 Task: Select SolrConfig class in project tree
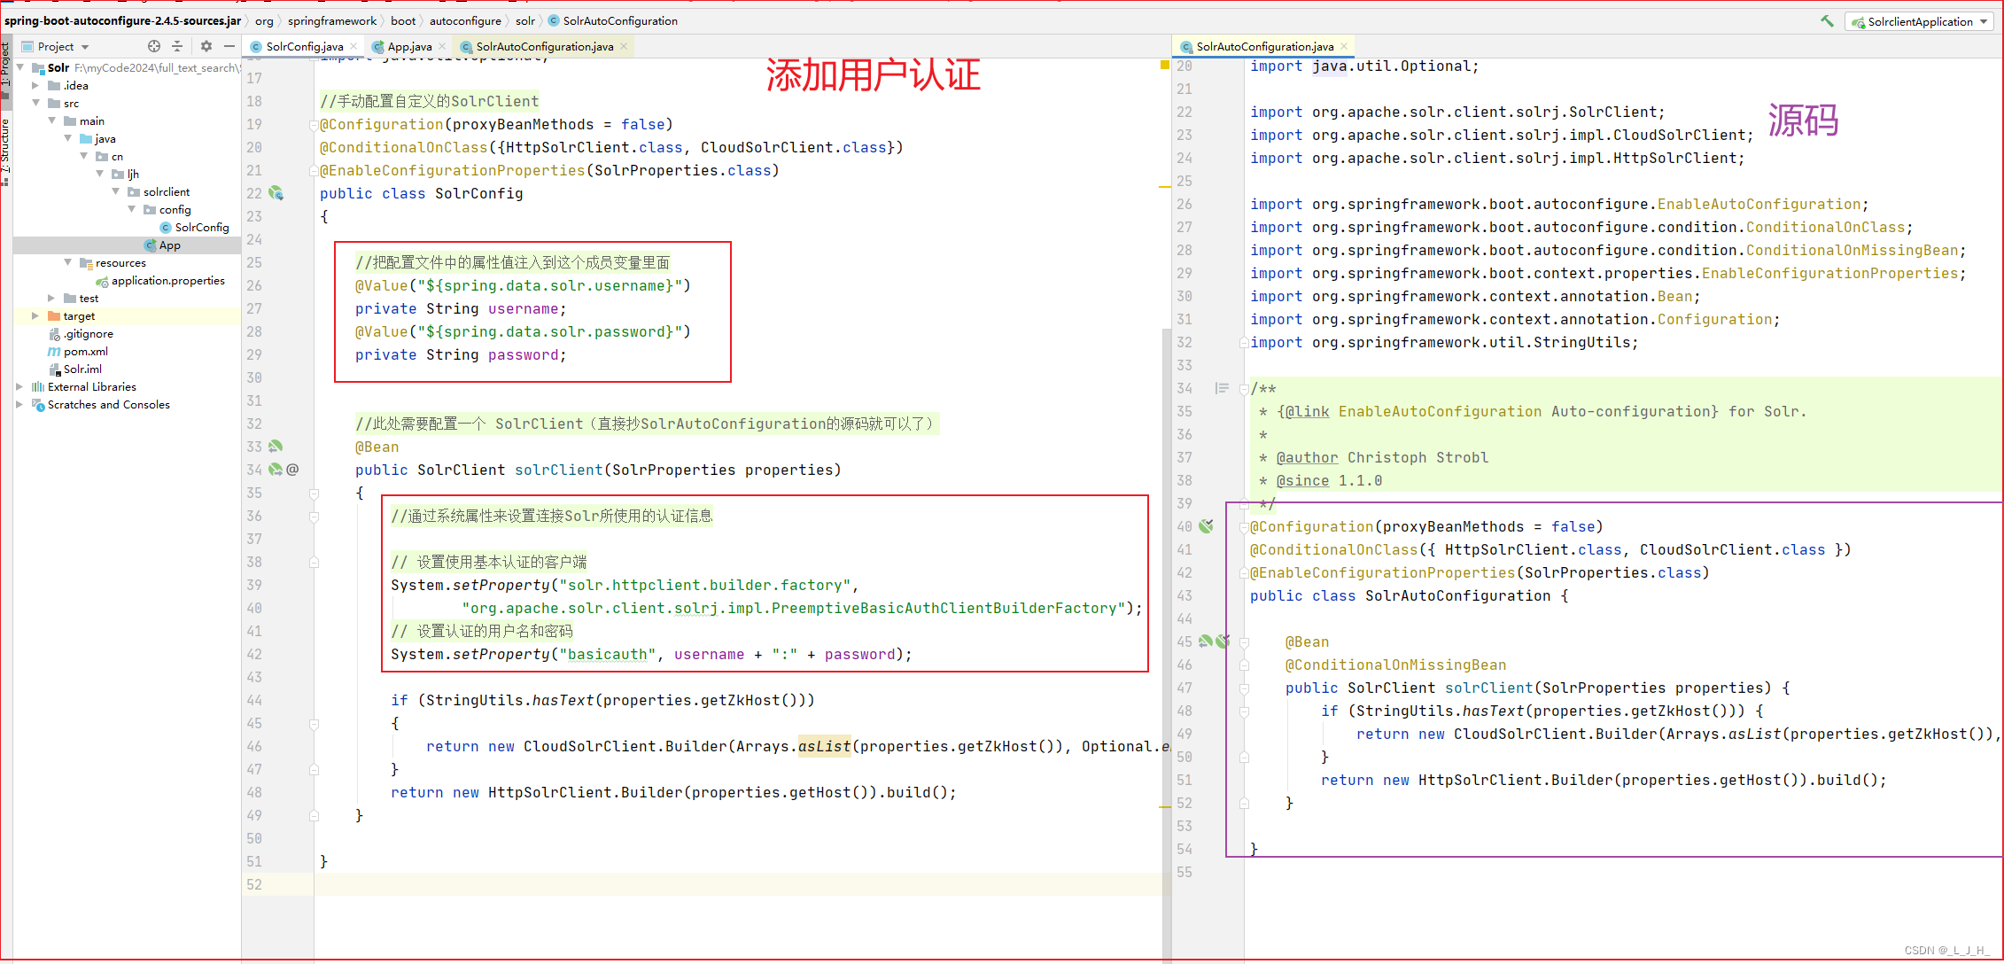[x=194, y=227]
